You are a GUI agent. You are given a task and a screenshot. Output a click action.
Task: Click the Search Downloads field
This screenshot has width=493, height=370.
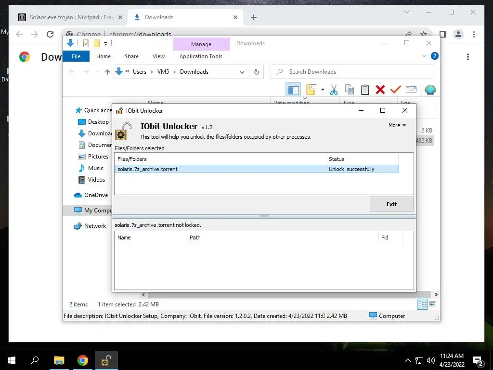pyautogui.click(x=352, y=72)
